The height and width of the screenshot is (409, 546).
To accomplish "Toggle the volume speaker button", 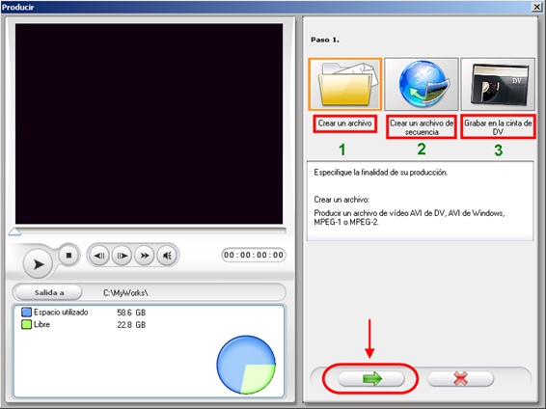I will click(x=167, y=256).
